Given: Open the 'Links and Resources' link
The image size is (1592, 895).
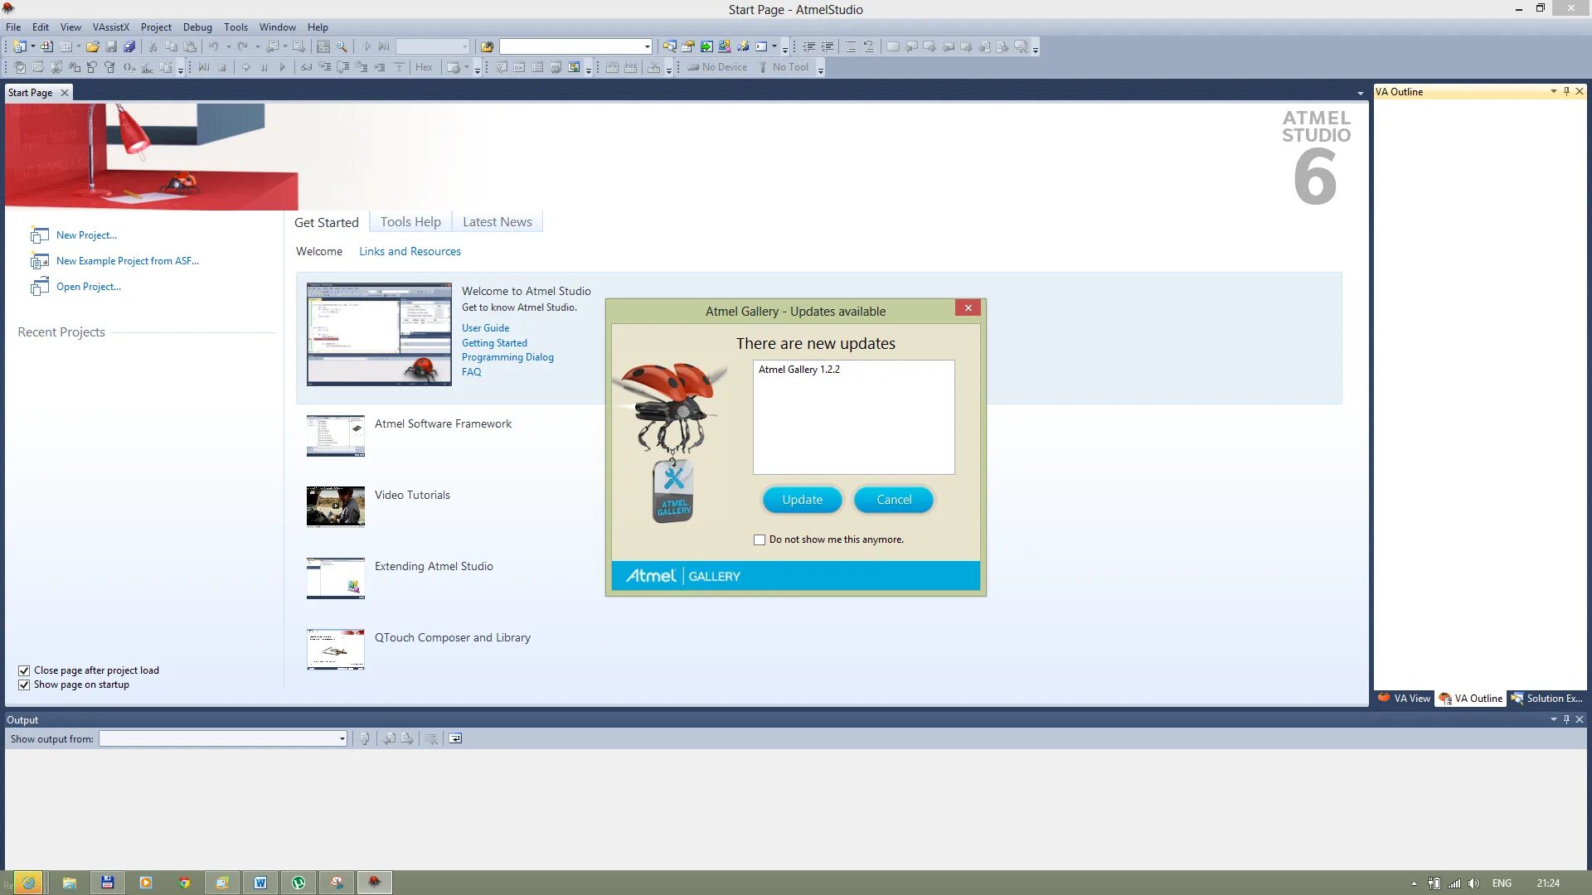Looking at the screenshot, I should pos(410,252).
